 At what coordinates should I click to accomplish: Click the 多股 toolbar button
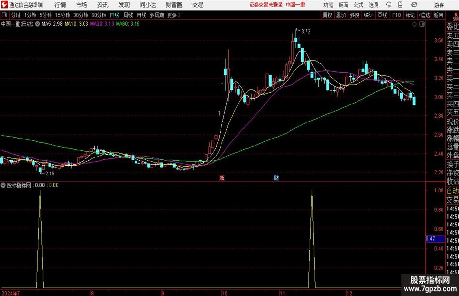click(355, 15)
